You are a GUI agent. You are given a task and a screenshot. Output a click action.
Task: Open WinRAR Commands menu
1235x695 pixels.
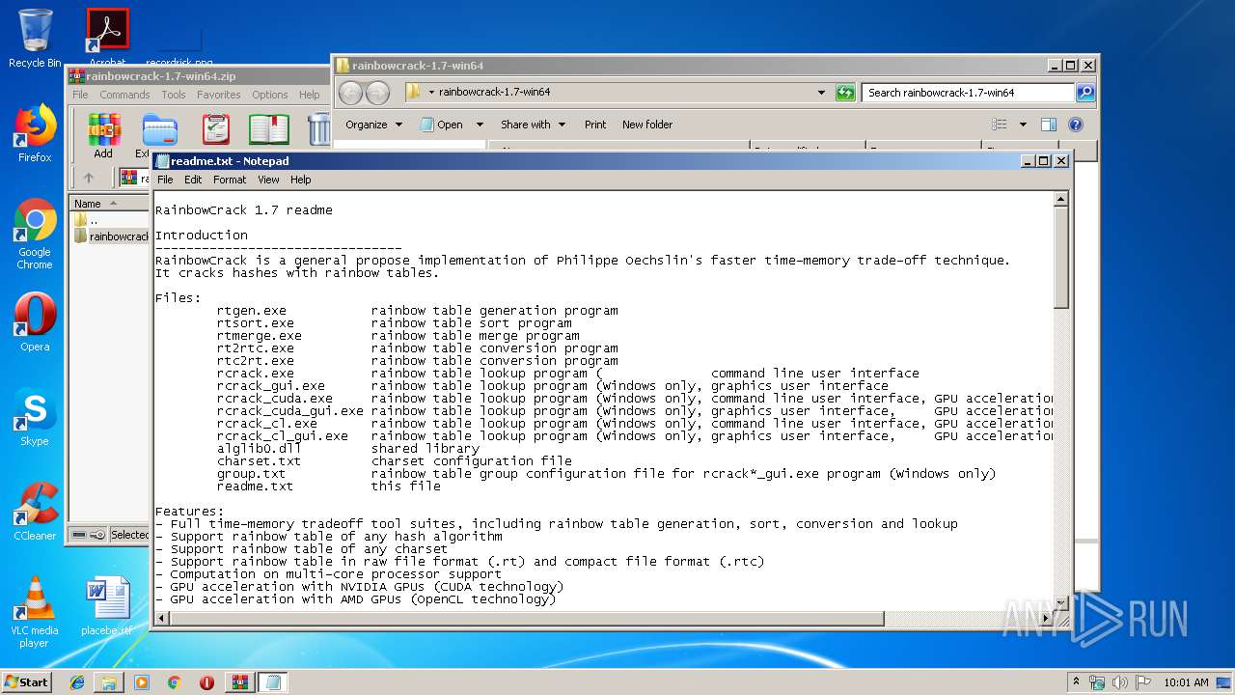coord(124,95)
